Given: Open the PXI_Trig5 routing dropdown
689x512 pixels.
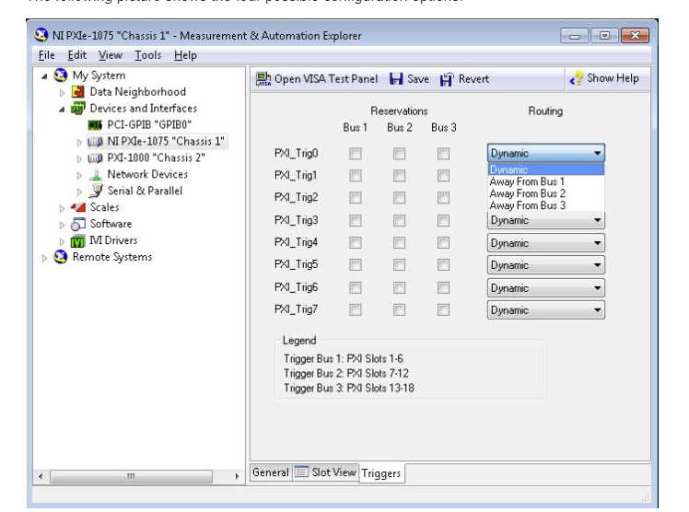Looking at the screenshot, I should tap(545, 265).
